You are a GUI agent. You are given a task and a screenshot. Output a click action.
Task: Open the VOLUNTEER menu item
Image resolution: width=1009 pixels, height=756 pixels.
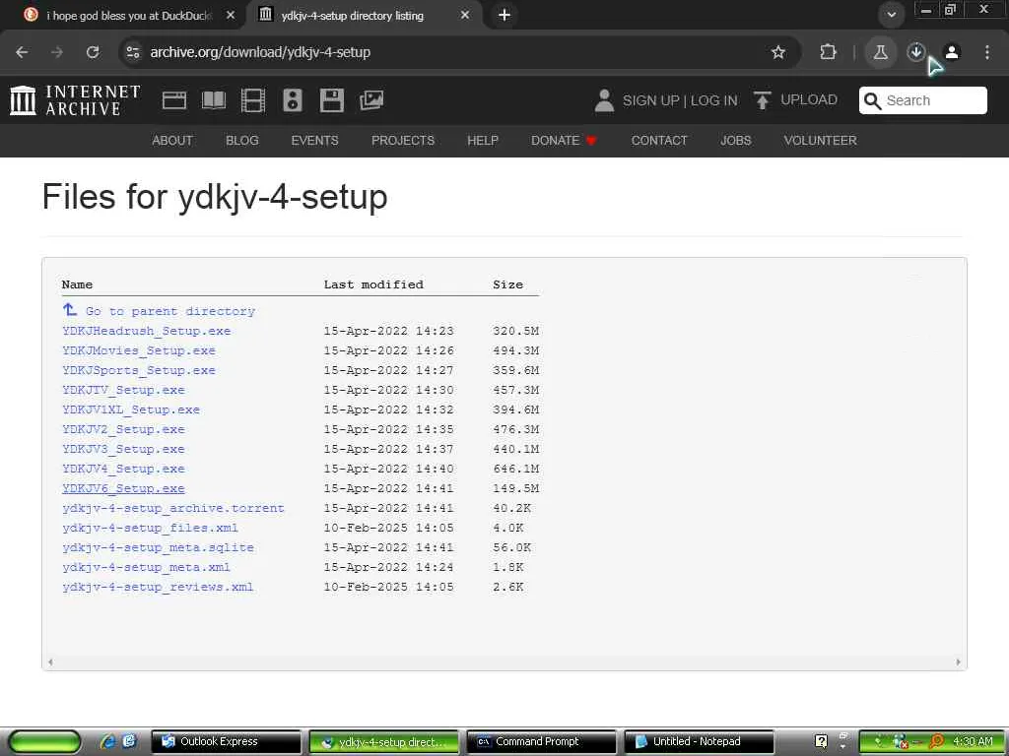click(x=820, y=140)
